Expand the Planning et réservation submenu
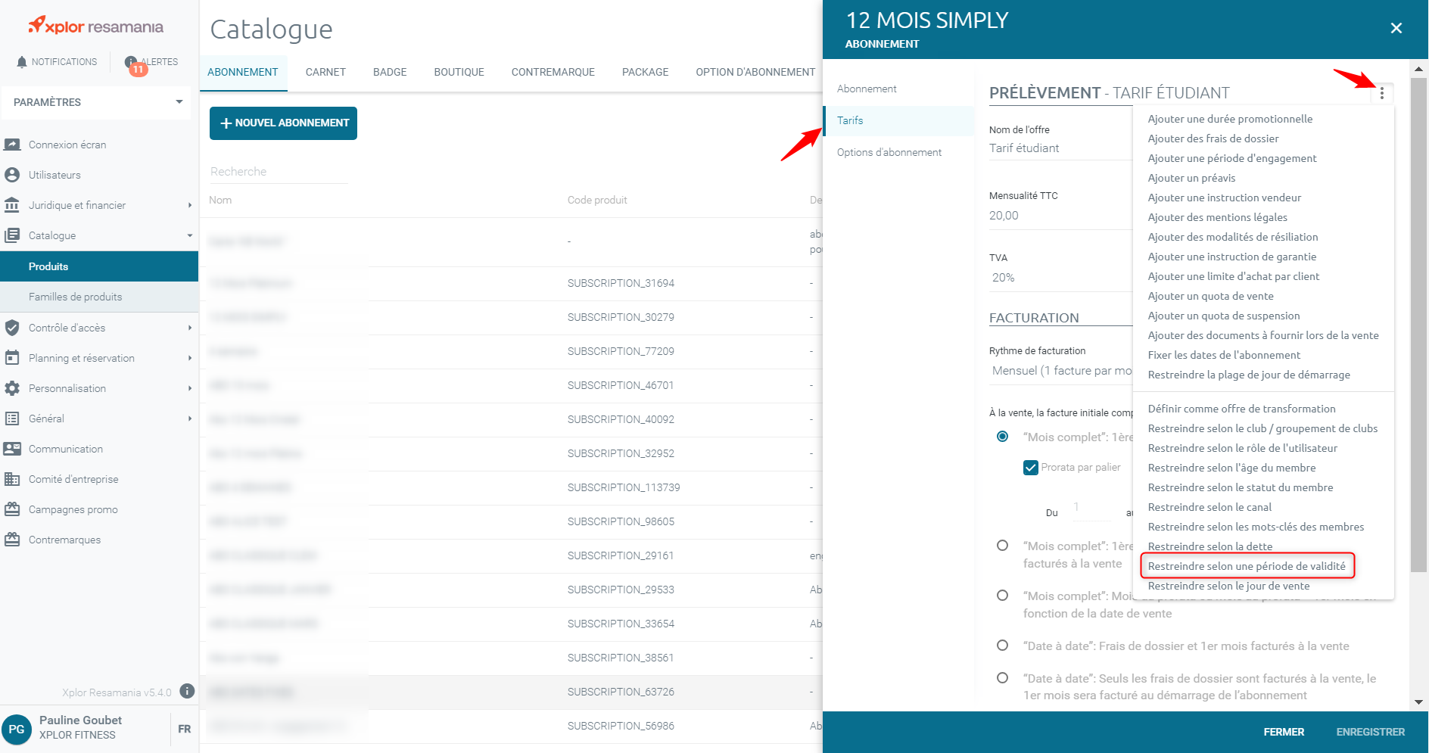Viewport: 1429px width, 753px height. click(x=189, y=358)
